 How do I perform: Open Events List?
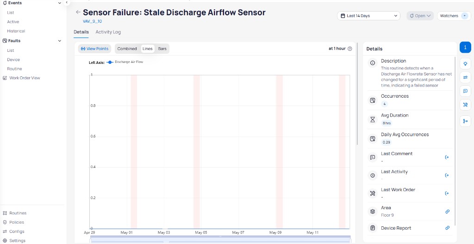tap(11, 13)
